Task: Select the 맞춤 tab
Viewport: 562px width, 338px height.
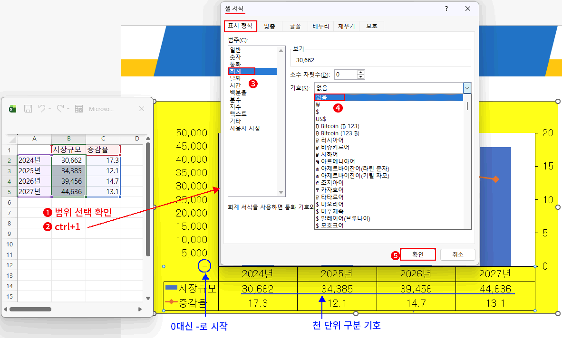Action: tap(269, 26)
